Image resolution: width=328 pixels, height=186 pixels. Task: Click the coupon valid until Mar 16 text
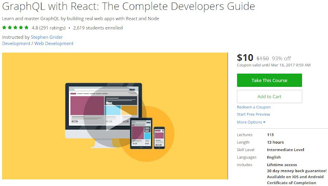[x=274, y=65]
